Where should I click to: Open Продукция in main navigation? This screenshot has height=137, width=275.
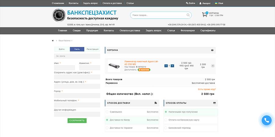click(92, 30)
